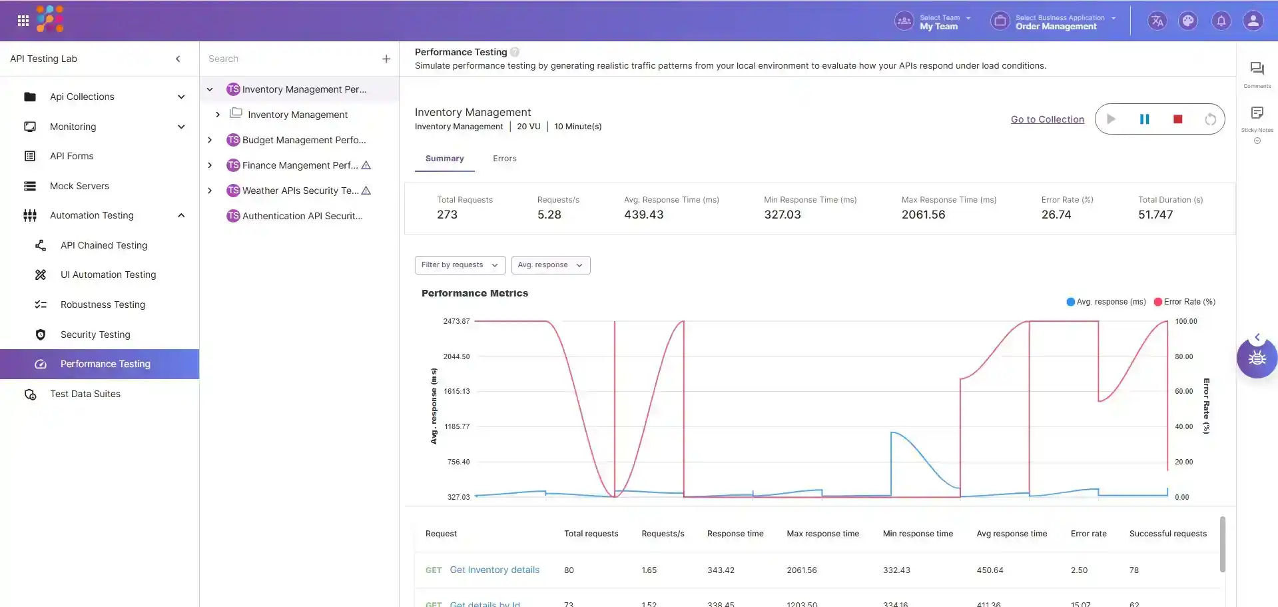This screenshot has height=607, width=1278.
Task: Add a new test with plus icon
Action: pos(386,59)
